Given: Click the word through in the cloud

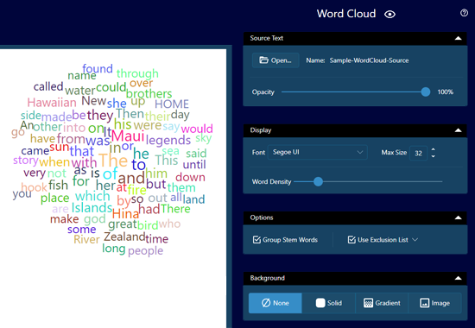Looking at the screenshot, I should click(137, 73).
